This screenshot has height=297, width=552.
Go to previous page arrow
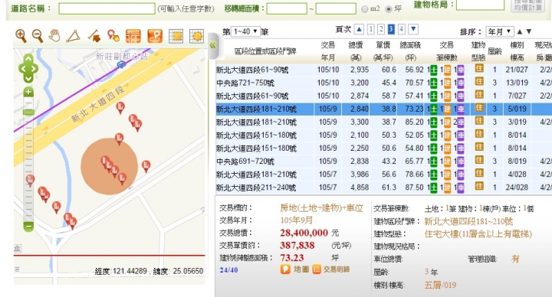359,29
